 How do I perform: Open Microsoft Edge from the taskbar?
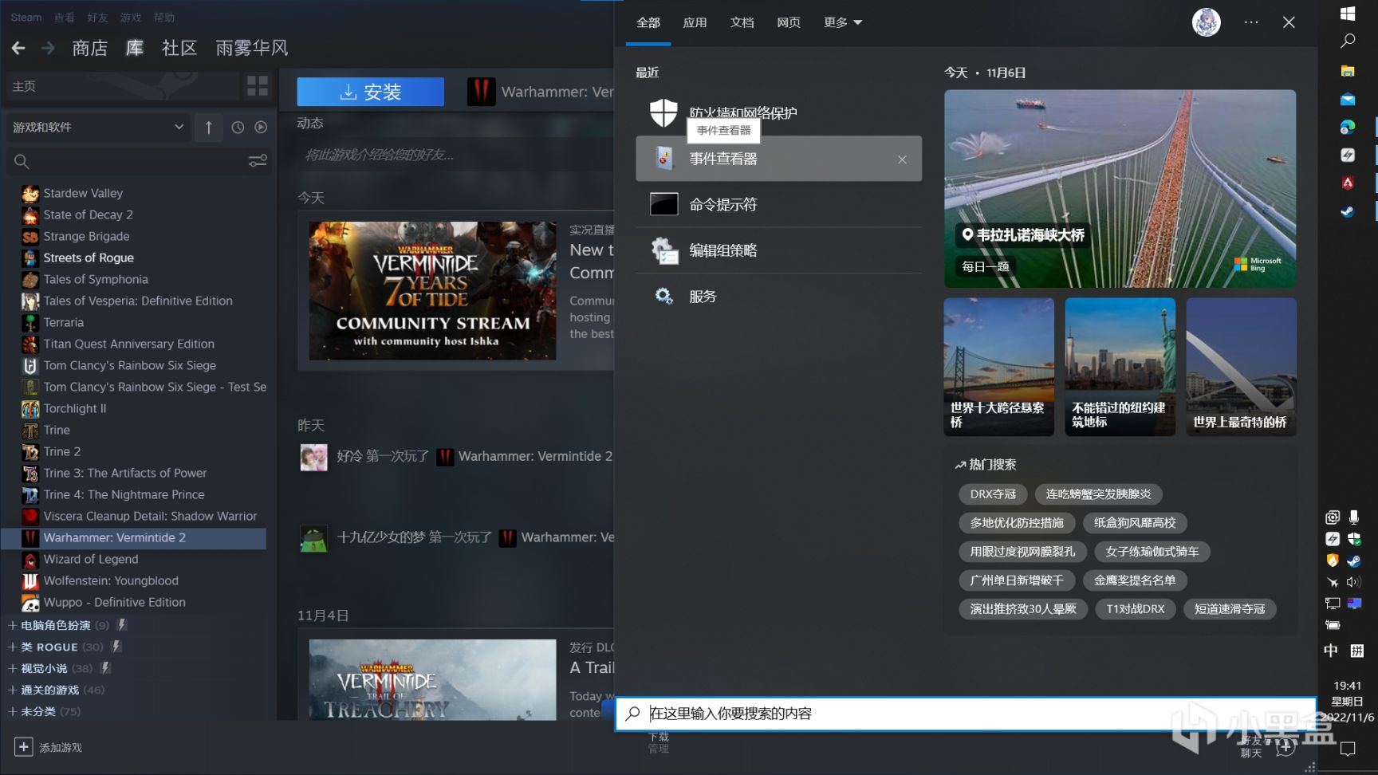1348,128
